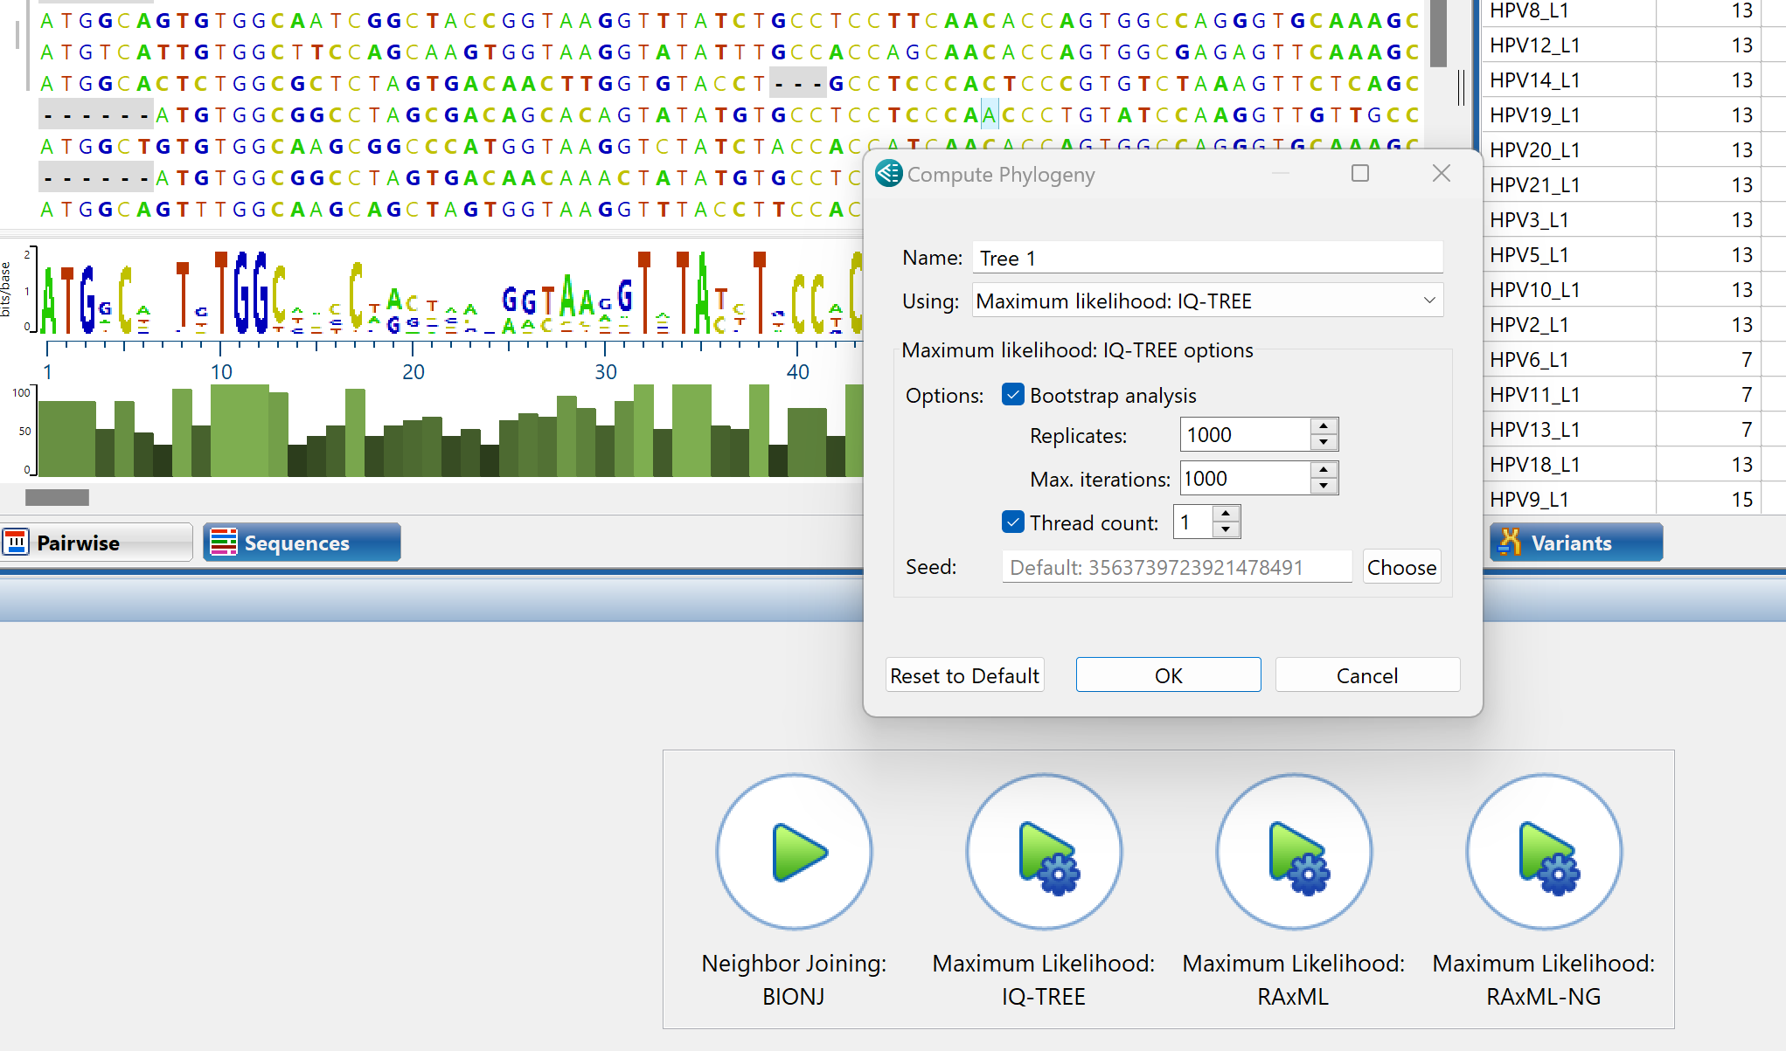Decrease Max. iterations with the down arrow
Screen dimensions: 1786x1051
coord(1324,486)
